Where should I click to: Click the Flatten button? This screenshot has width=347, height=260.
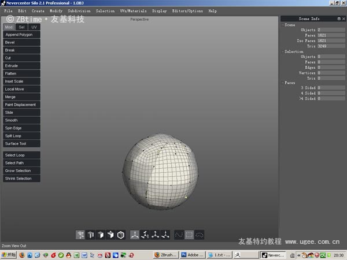point(22,73)
